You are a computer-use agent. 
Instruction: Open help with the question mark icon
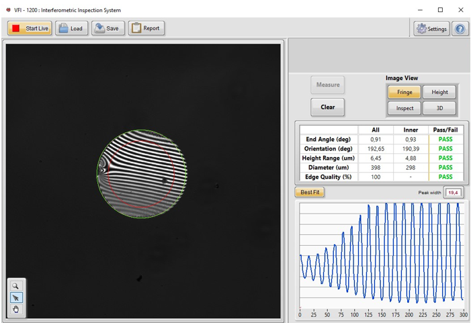click(x=460, y=29)
